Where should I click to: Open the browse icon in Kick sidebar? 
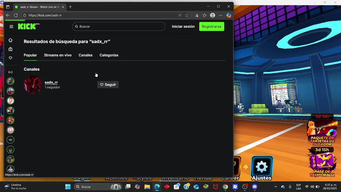tap(10, 49)
